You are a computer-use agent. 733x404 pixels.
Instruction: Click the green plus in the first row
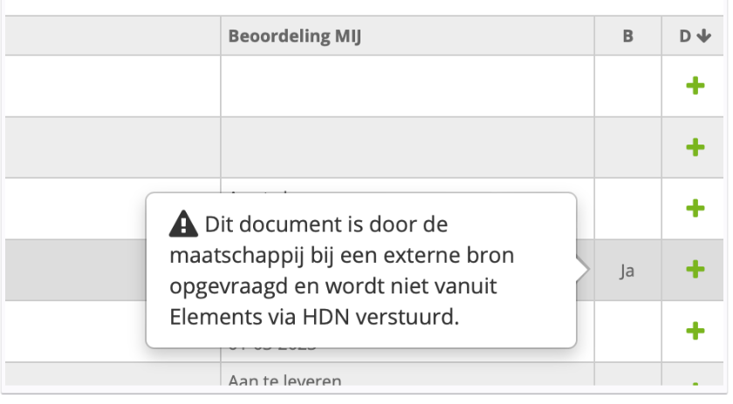point(694,87)
